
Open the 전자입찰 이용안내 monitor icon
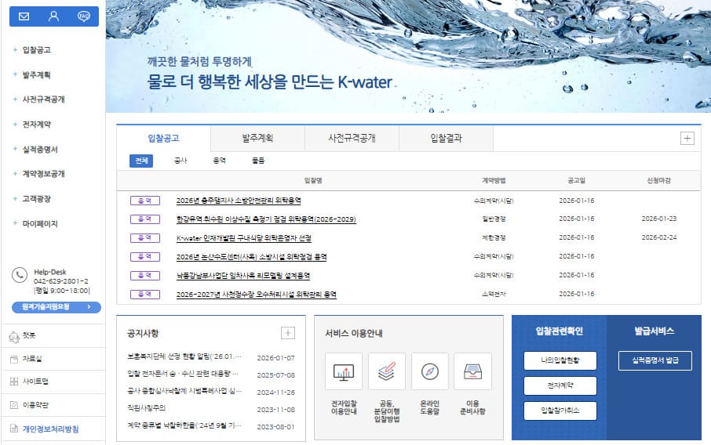click(x=344, y=371)
